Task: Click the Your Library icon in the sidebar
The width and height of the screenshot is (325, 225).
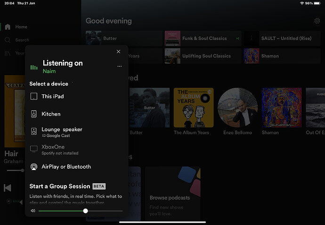Action: tap(8, 53)
